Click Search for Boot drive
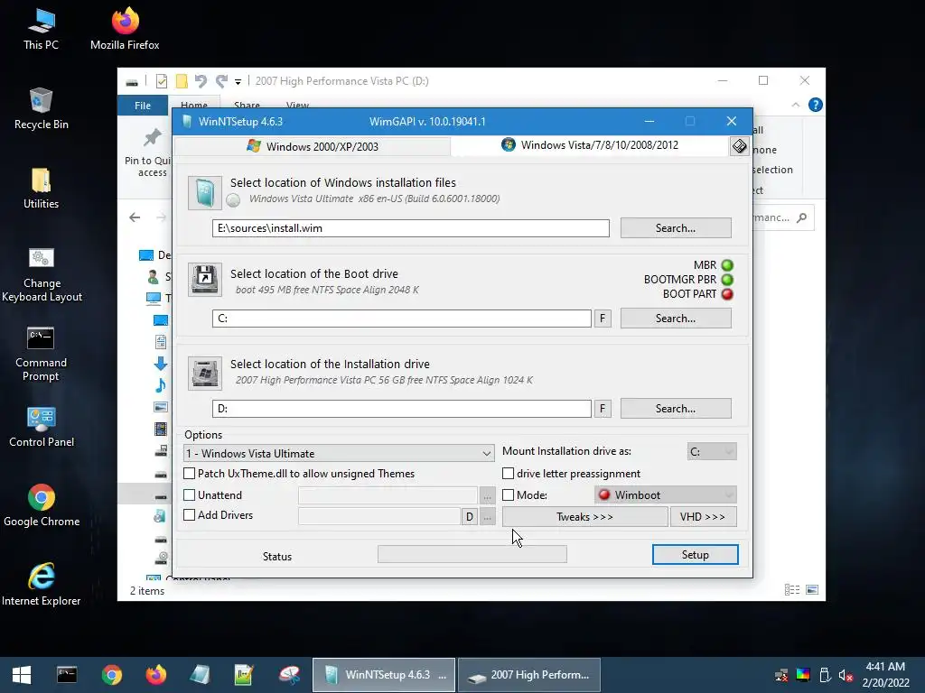Viewport: 925px width, 693px height. 676,319
